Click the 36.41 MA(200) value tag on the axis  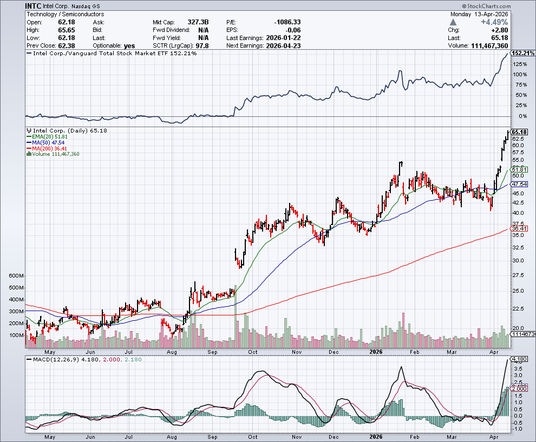[x=519, y=228]
